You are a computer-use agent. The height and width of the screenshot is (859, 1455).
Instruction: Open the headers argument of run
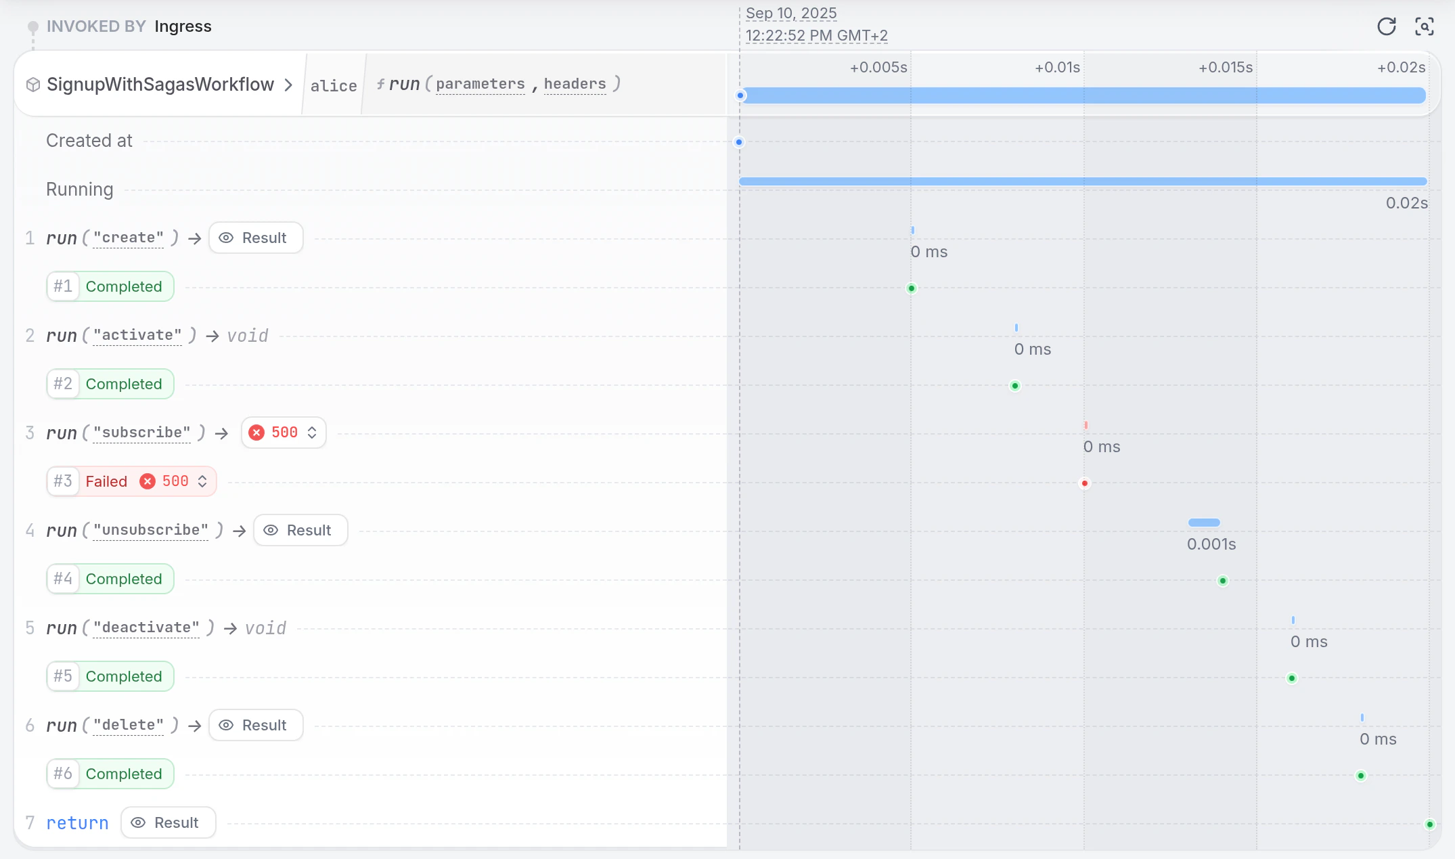[575, 84]
